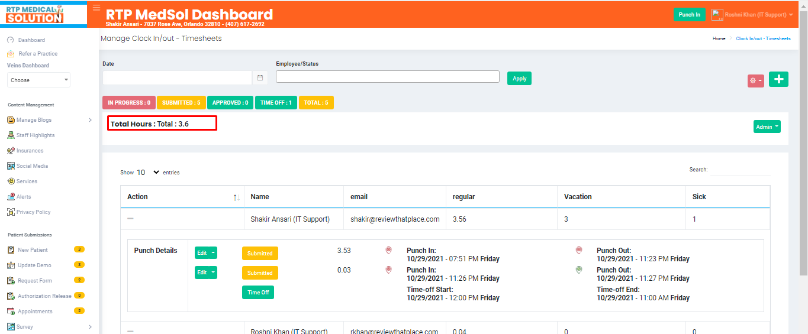Open Edit dropdown for 0.03 punch

click(x=206, y=273)
